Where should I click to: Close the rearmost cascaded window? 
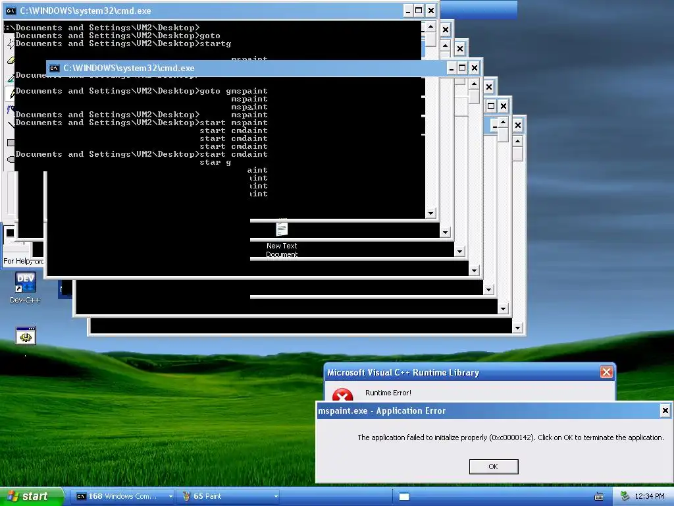(518, 125)
